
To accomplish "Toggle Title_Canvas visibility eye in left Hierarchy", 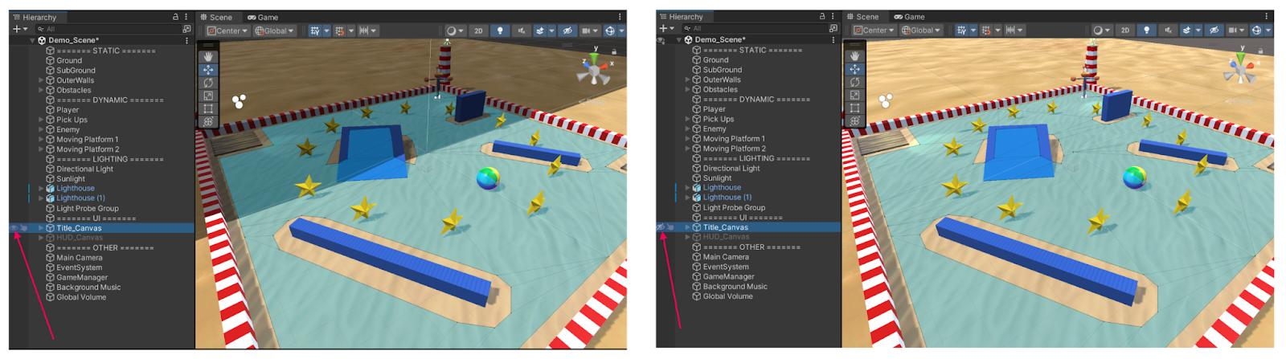I will coord(14,228).
